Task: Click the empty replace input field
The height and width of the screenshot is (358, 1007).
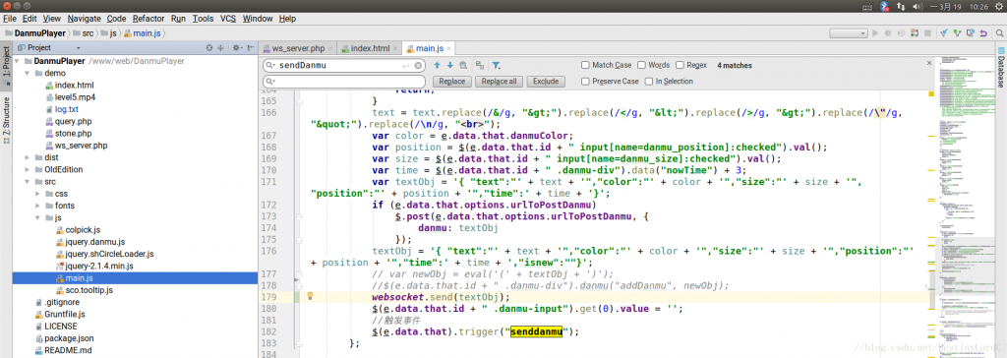Action: click(x=344, y=82)
